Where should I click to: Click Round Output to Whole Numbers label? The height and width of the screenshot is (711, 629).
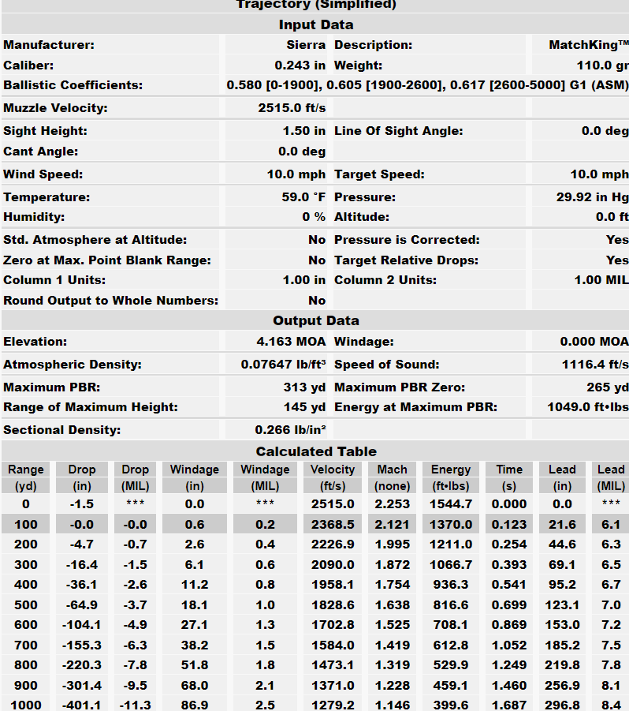110,301
